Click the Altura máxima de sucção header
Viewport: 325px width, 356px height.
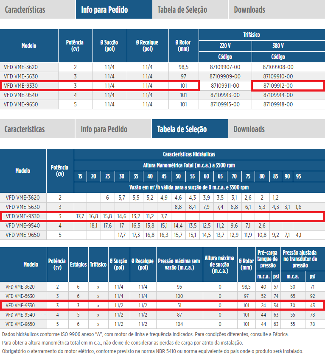[x=220, y=264]
